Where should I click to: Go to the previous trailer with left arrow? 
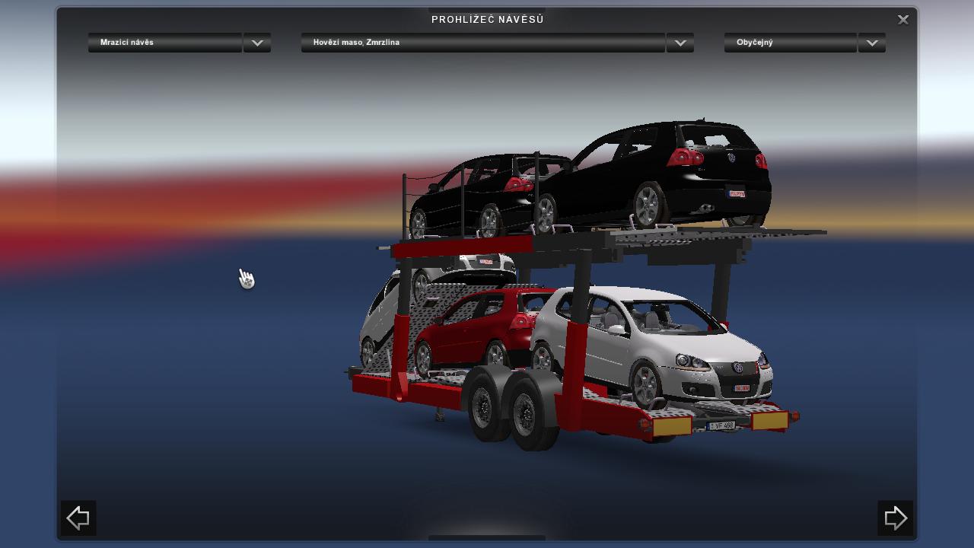point(78,518)
